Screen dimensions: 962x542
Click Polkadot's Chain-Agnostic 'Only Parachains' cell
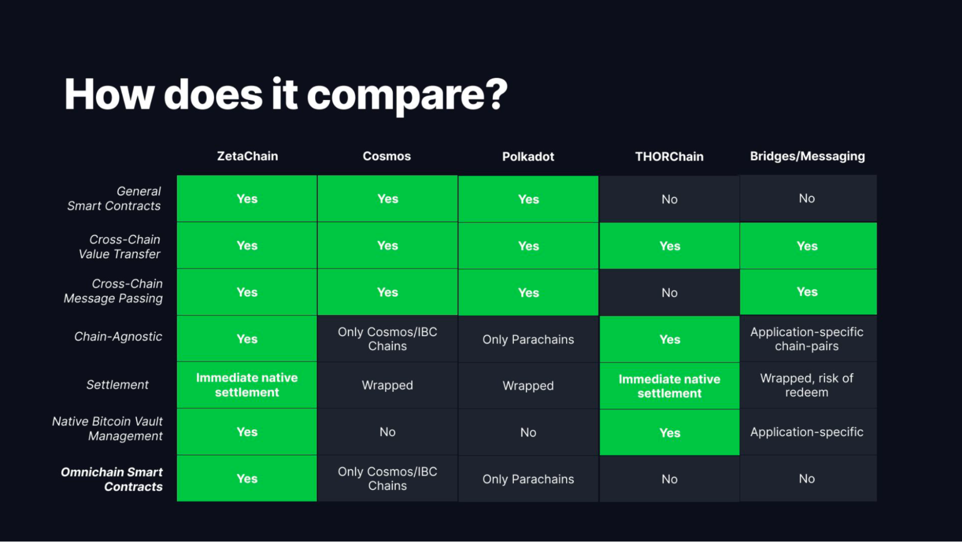pos(528,340)
